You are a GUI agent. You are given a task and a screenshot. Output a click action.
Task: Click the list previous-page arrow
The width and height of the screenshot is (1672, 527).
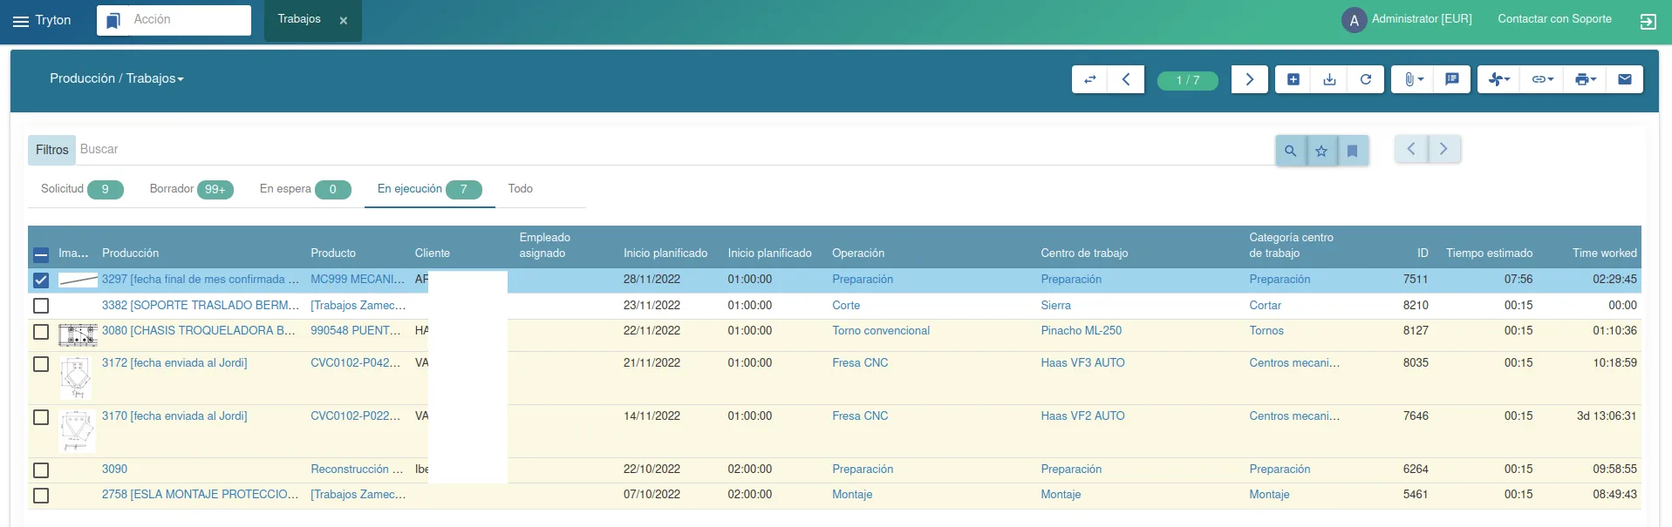pyautogui.click(x=1411, y=149)
